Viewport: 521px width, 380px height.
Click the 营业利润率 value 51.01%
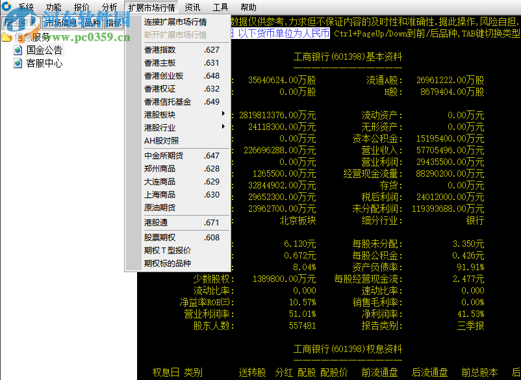[302, 314]
